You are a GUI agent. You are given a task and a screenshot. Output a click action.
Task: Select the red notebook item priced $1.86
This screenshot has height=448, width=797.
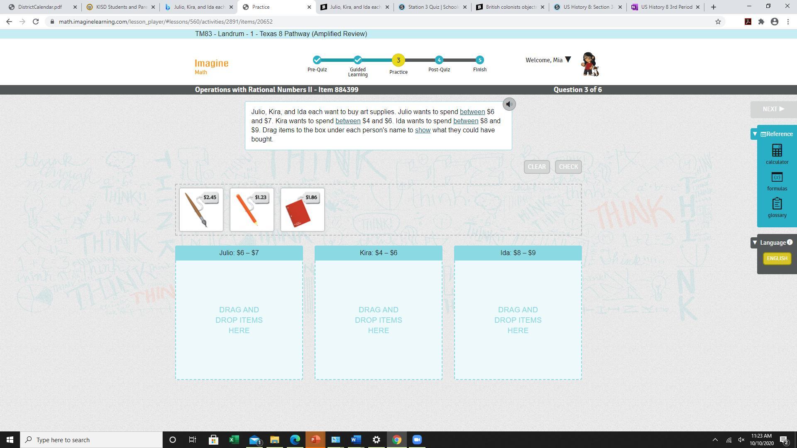[303, 210]
